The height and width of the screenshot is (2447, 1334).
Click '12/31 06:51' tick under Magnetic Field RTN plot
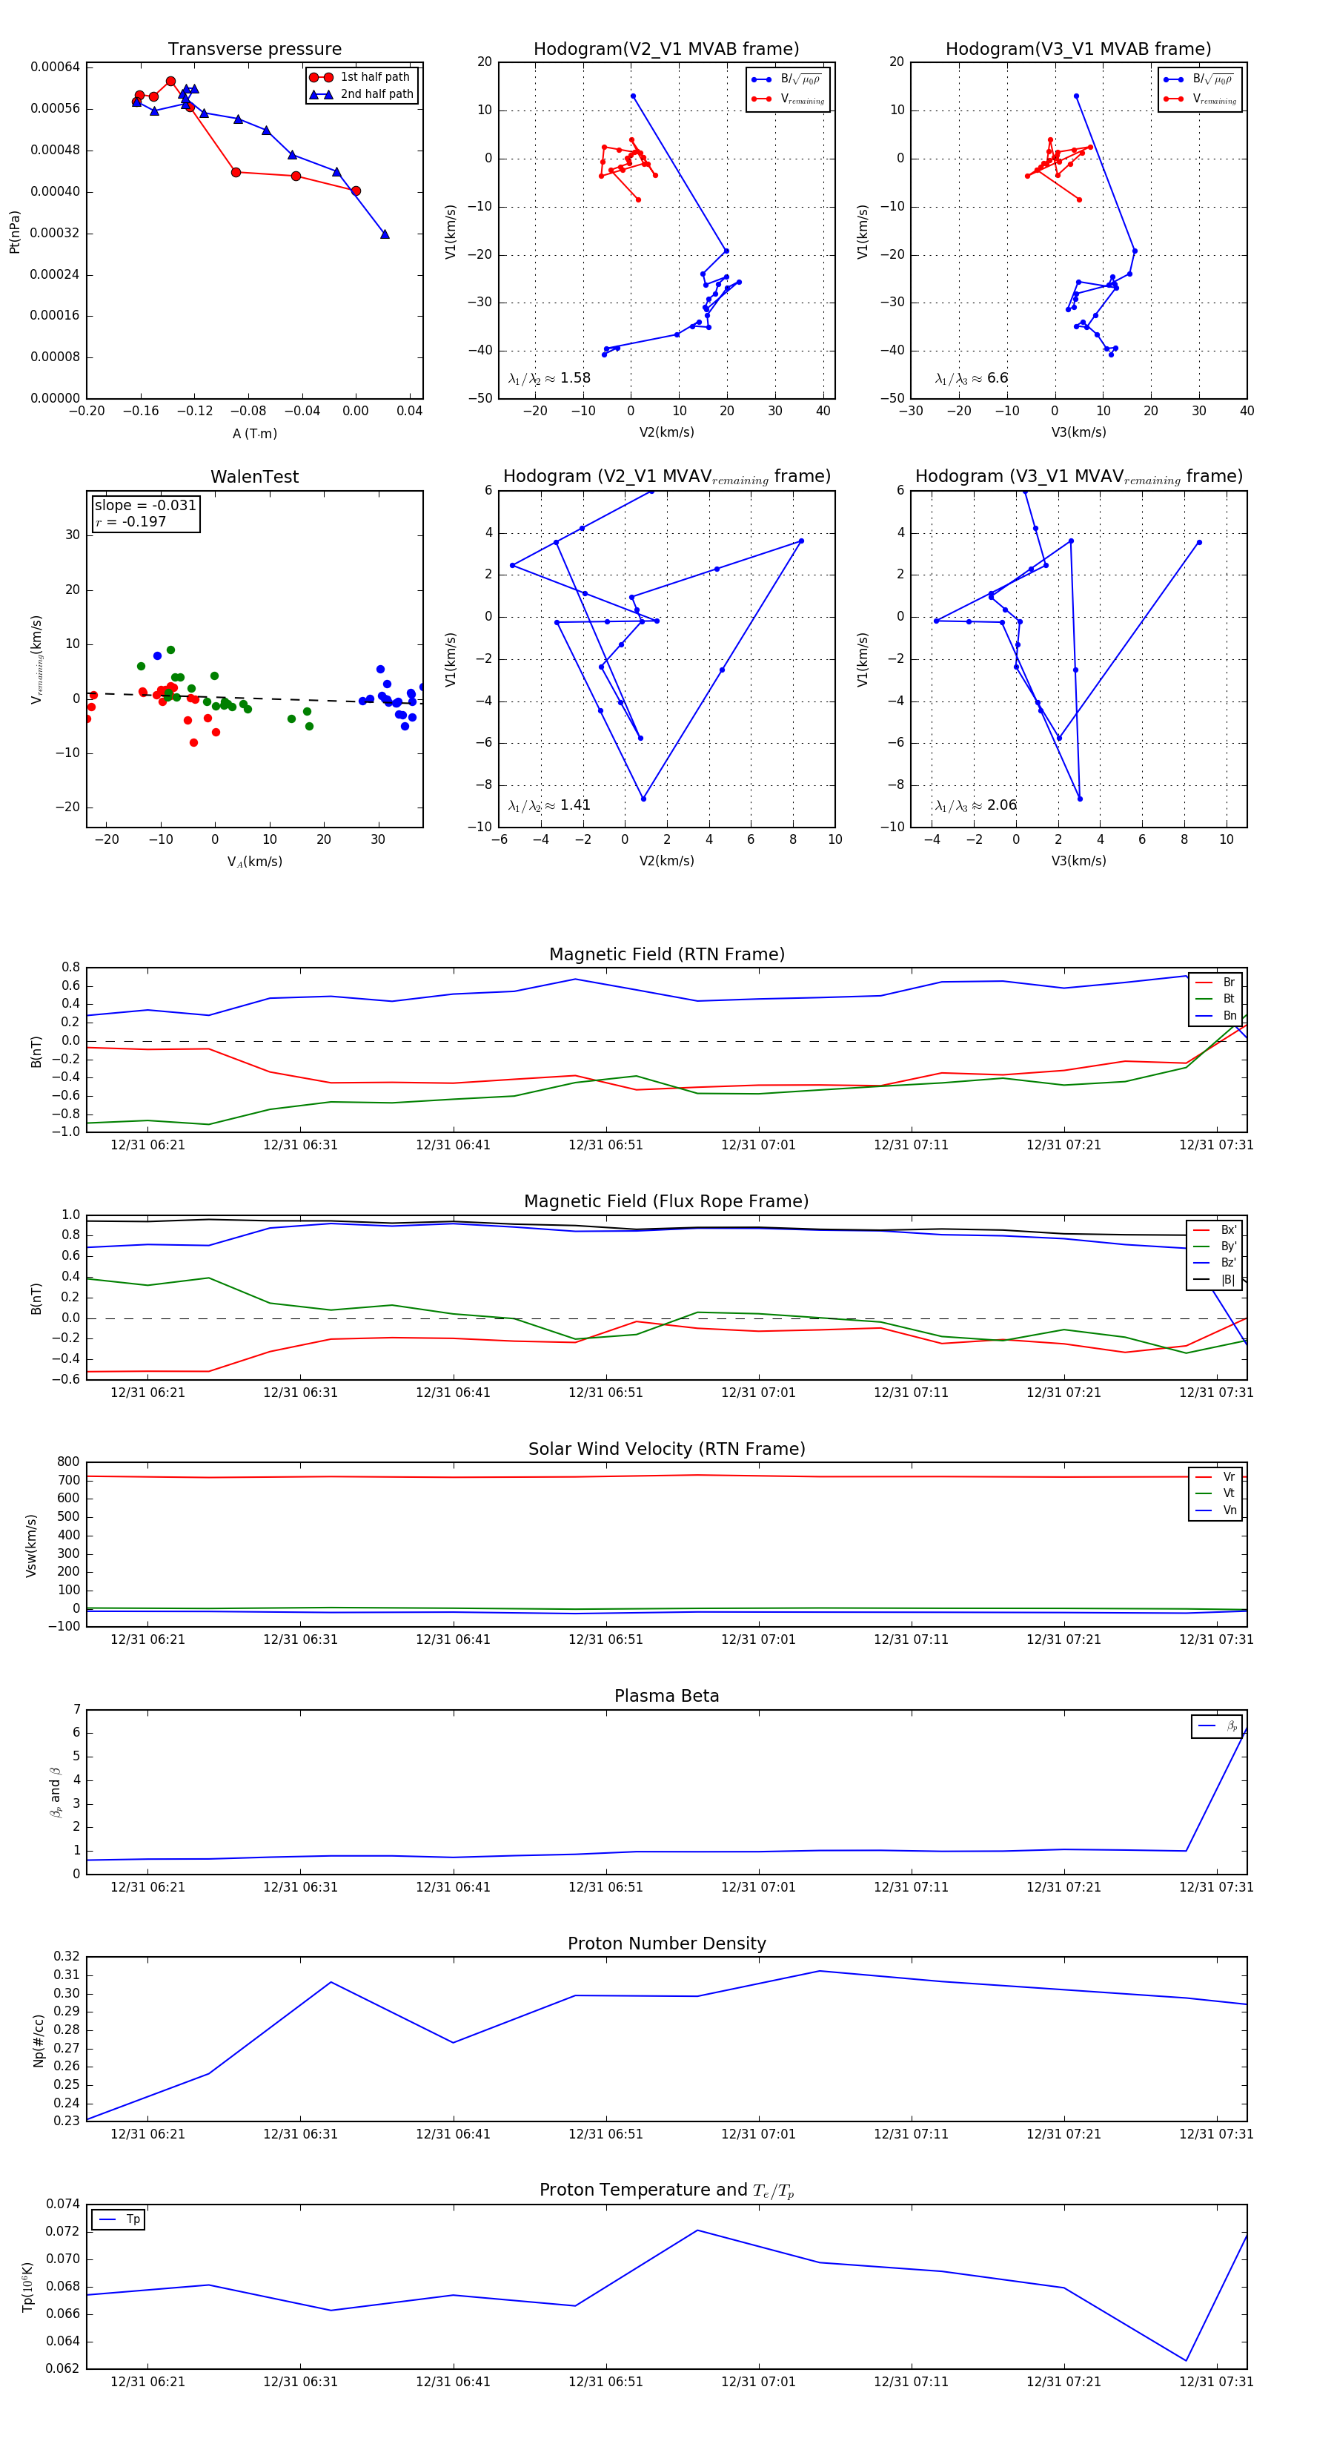[605, 1146]
